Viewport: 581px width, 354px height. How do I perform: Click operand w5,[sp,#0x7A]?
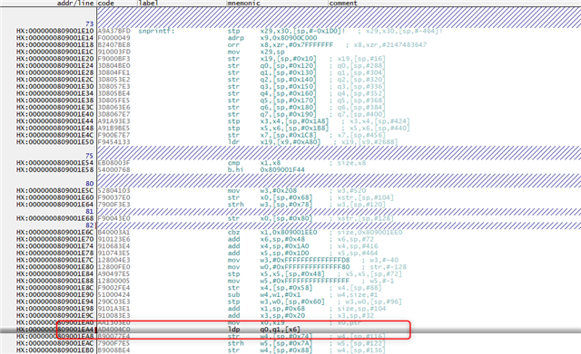click(x=287, y=343)
